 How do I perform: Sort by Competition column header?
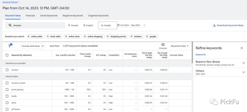[x=114, y=55]
